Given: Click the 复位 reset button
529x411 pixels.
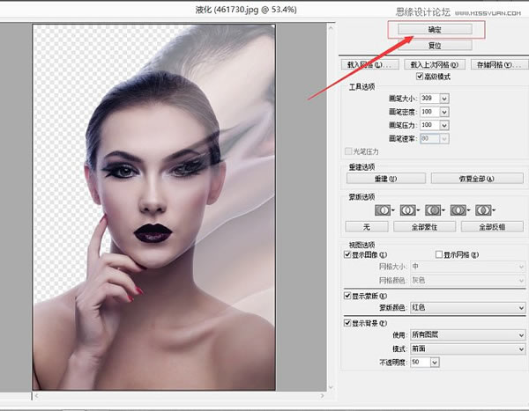Looking at the screenshot, I should (435, 45).
